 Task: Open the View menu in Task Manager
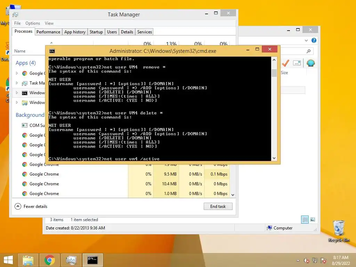(49, 23)
